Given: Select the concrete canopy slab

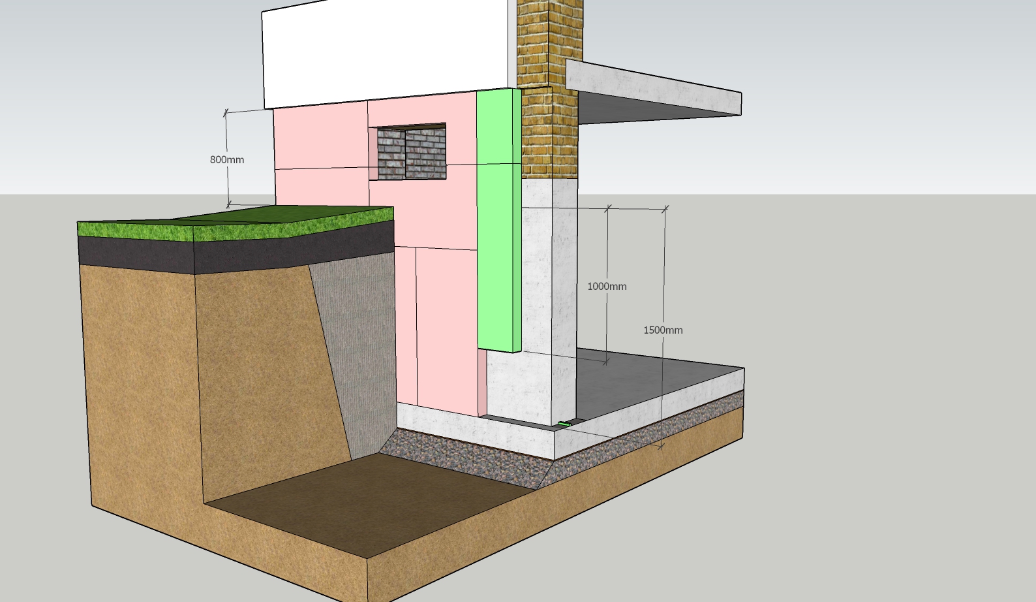Looking at the screenshot, I should tap(653, 91).
